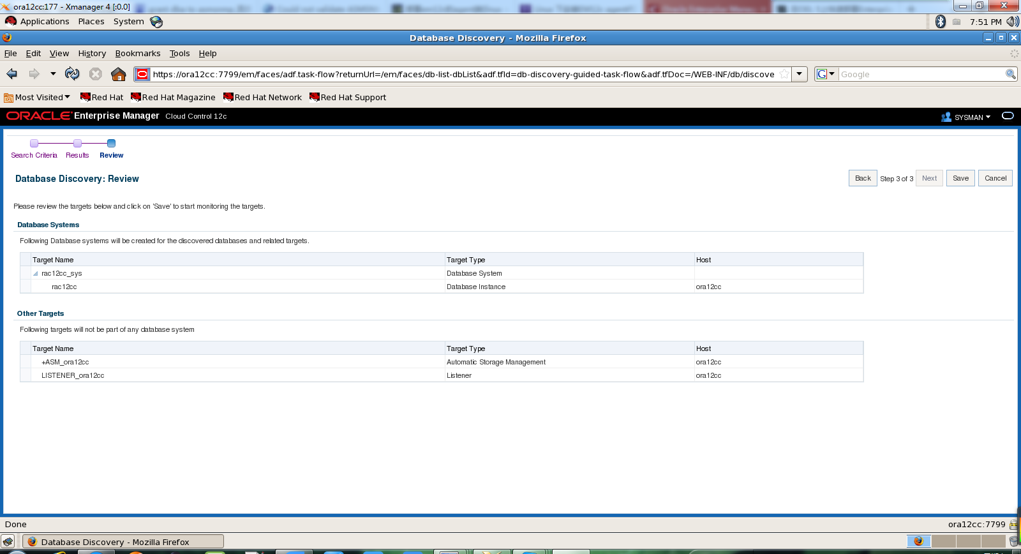The height and width of the screenshot is (554, 1021).
Task: Click the Oracle oval icon beside SYSMAN
Action: [1008, 116]
